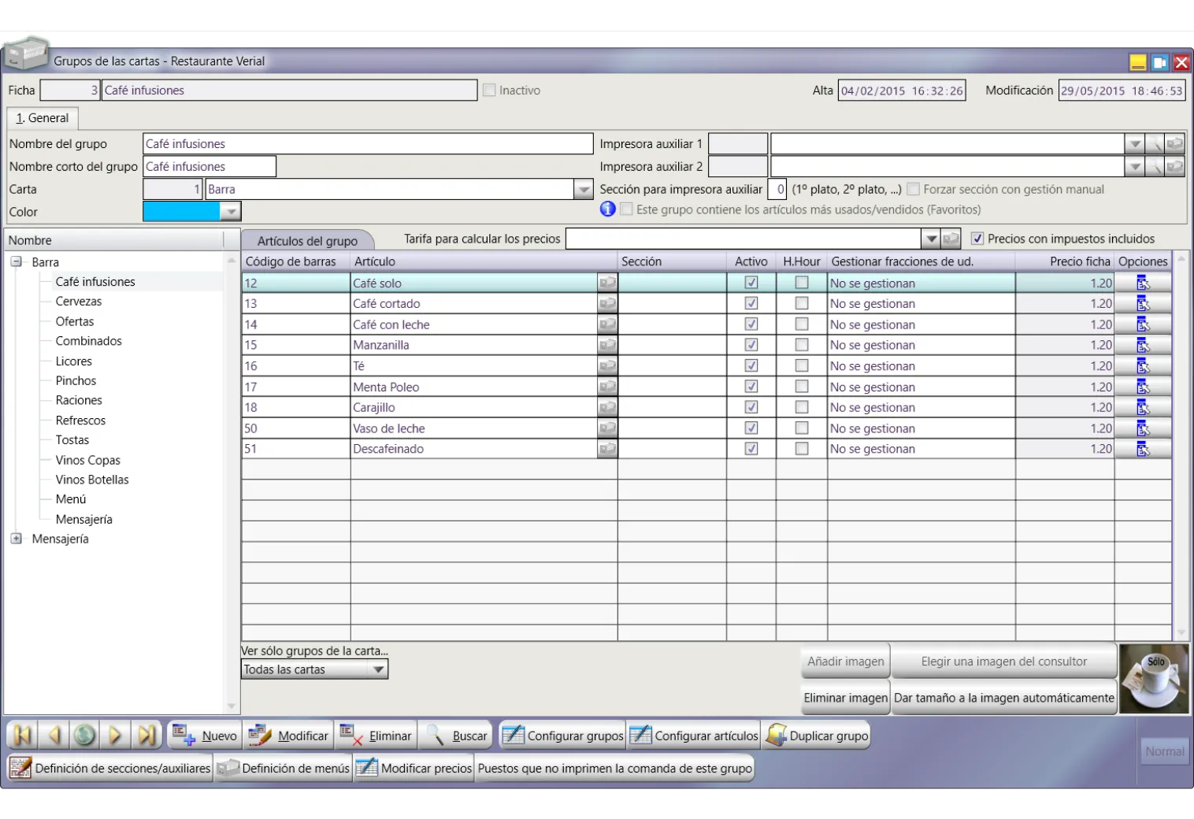Screen dimensions: 1194x819
Task: Toggle Activo checkbox for Manzanilla
Action: click(x=751, y=345)
